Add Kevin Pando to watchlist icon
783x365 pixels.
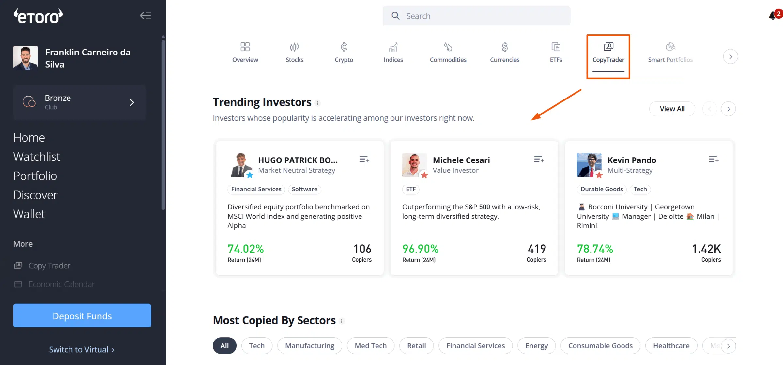714,160
